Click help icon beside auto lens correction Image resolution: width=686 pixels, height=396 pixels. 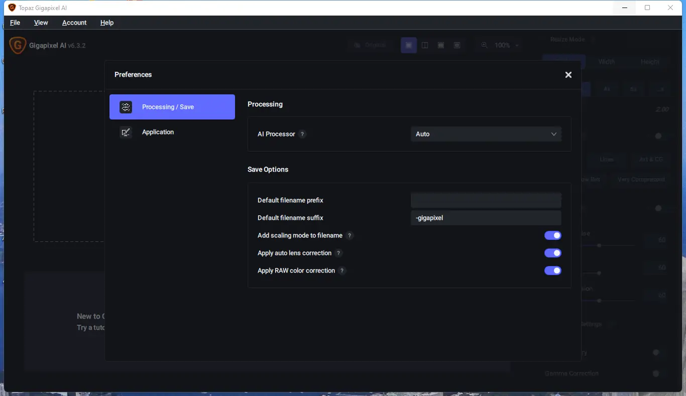(339, 253)
